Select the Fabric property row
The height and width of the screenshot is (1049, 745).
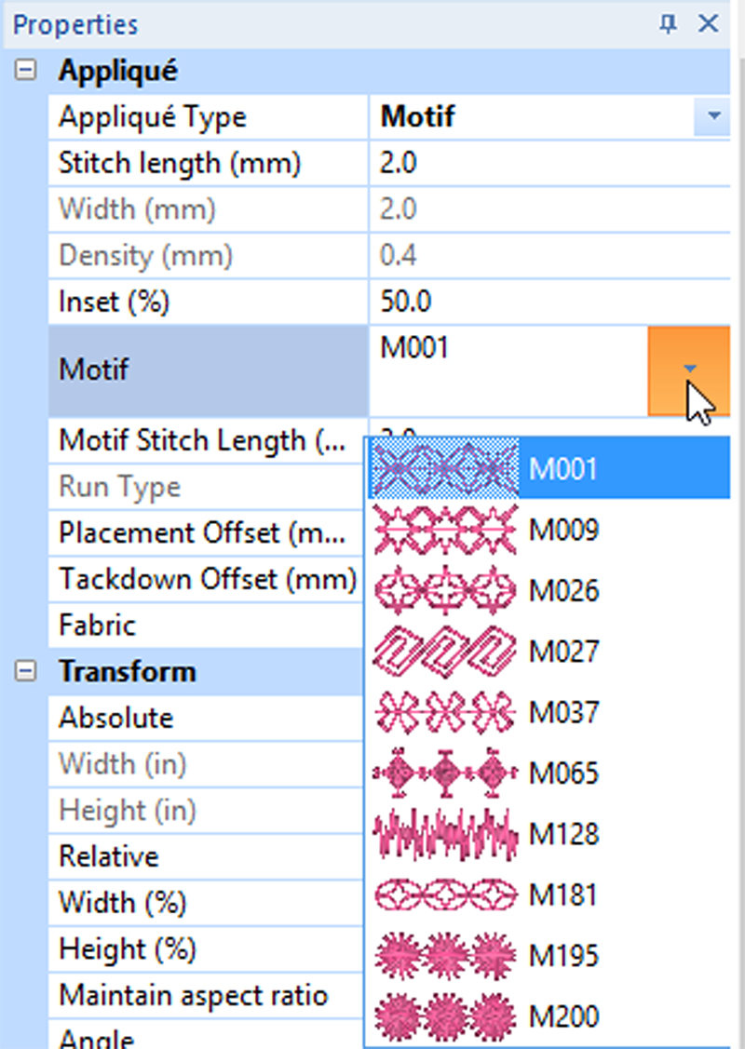tap(205, 625)
